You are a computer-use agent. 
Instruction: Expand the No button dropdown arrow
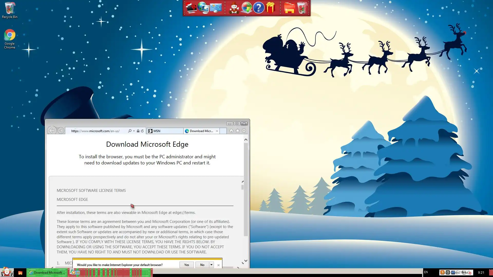tap(211, 265)
